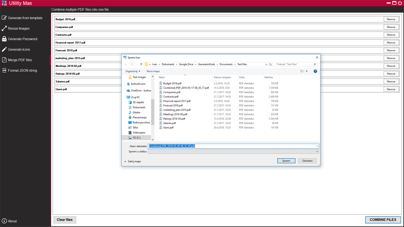
Task: Open the 'Spremi u obliku' format dropdown
Action: pyautogui.click(x=317, y=151)
